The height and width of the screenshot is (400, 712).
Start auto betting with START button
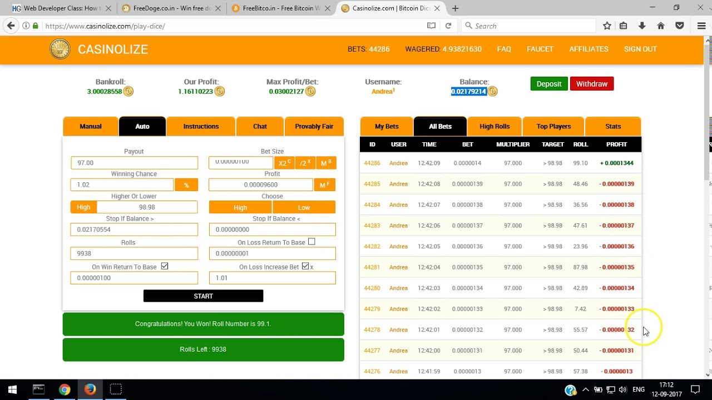[x=203, y=296]
